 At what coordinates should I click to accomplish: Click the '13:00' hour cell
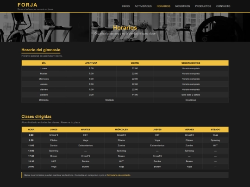[31, 151]
